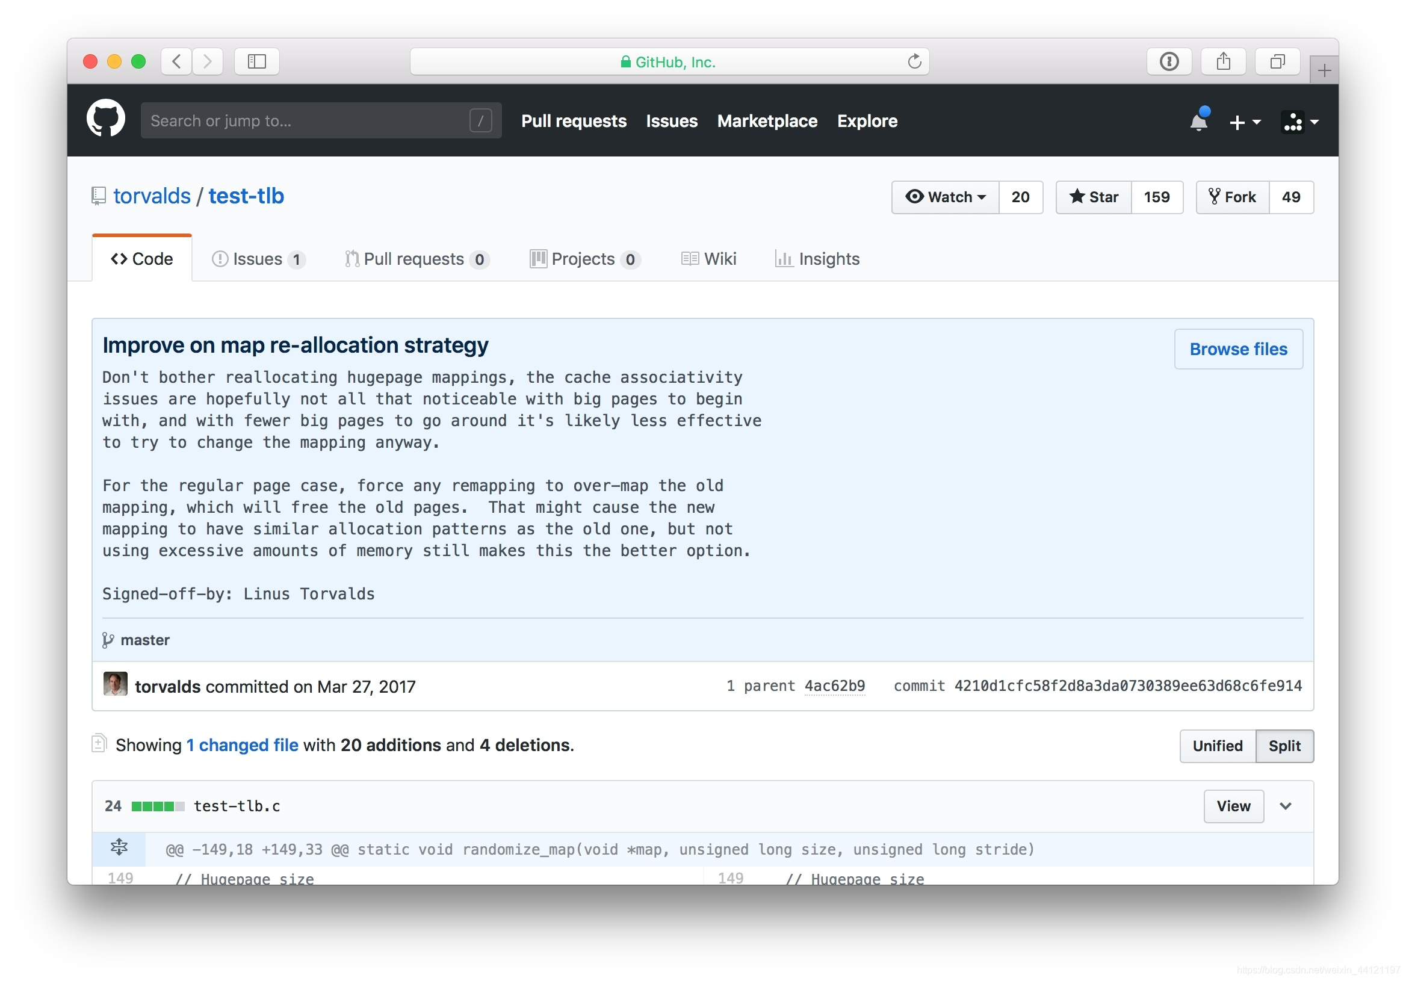Switch diff view to Unified
Screen dimensions: 1406x981
[x=1217, y=745]
